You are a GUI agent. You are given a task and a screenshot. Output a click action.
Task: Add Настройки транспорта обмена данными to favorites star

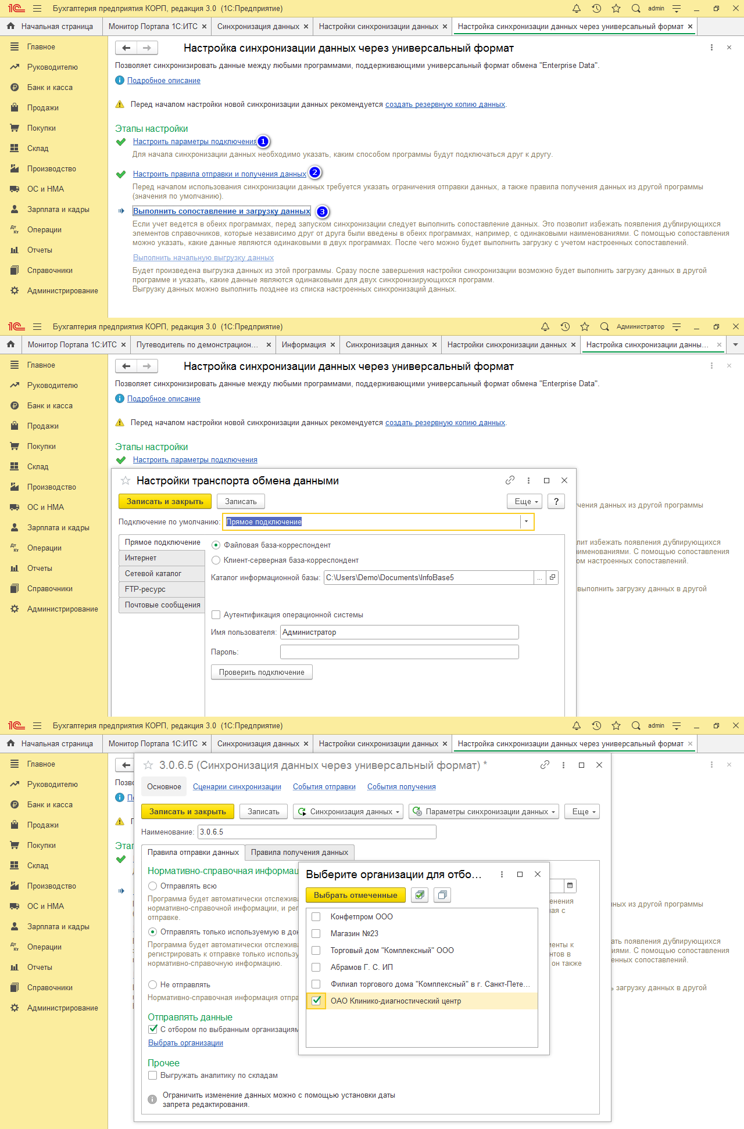(125, 481)
